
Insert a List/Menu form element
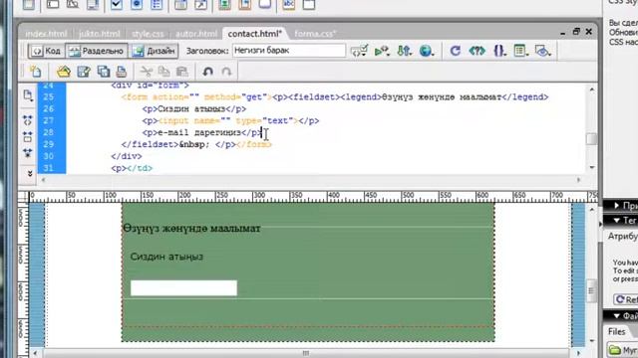tap(180, 4)
